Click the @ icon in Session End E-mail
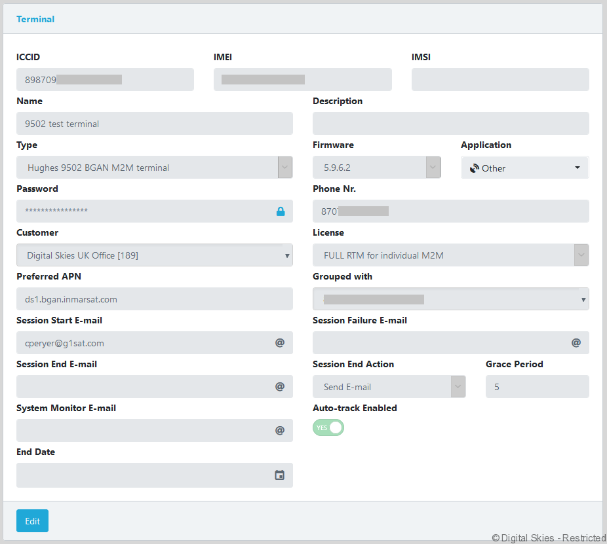Viewport: 607px width, 544px height. point(280,386)
